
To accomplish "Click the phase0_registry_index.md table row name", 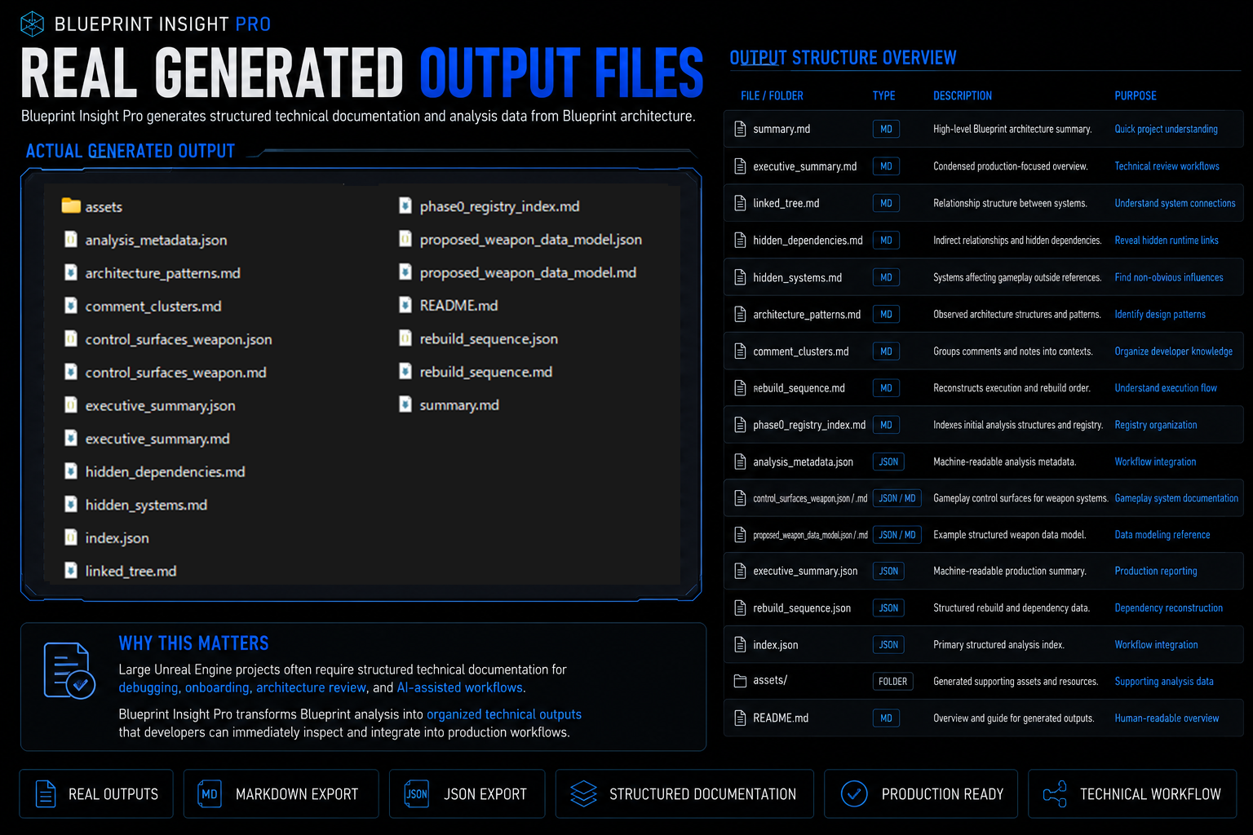I will pyautogui.click(x=809, y=425).
